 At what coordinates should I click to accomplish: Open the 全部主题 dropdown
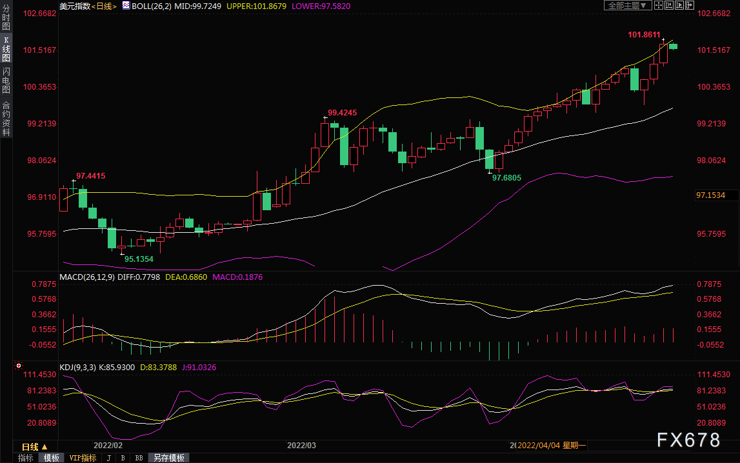point(628,5)
